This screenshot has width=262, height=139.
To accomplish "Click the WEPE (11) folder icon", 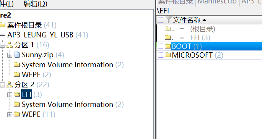I will point(17,114).
